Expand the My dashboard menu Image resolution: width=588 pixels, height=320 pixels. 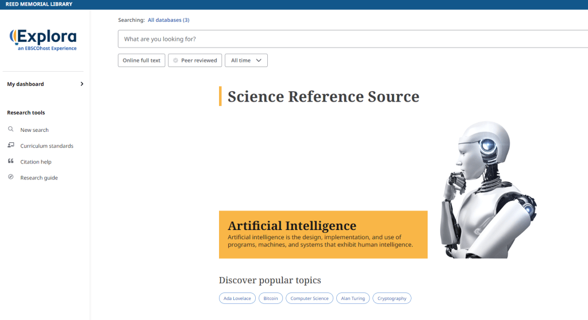click(x=45, y=84)
